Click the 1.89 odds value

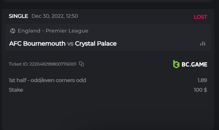202,80
